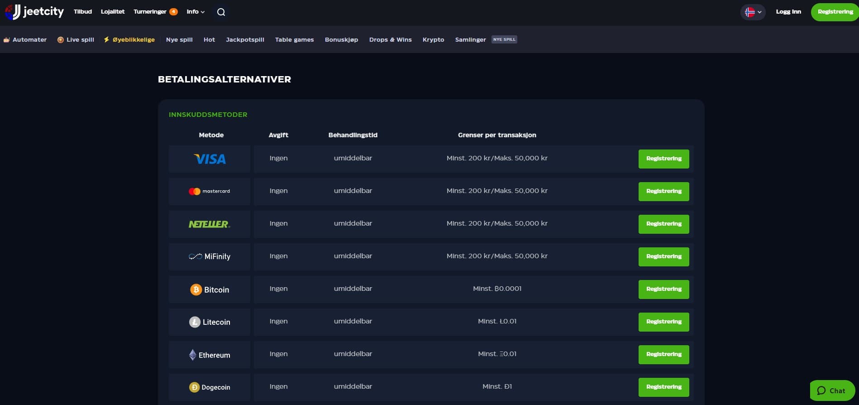Click Registrering in the Visa row
This screenshot has height=405, width=859.
point(663,159)
